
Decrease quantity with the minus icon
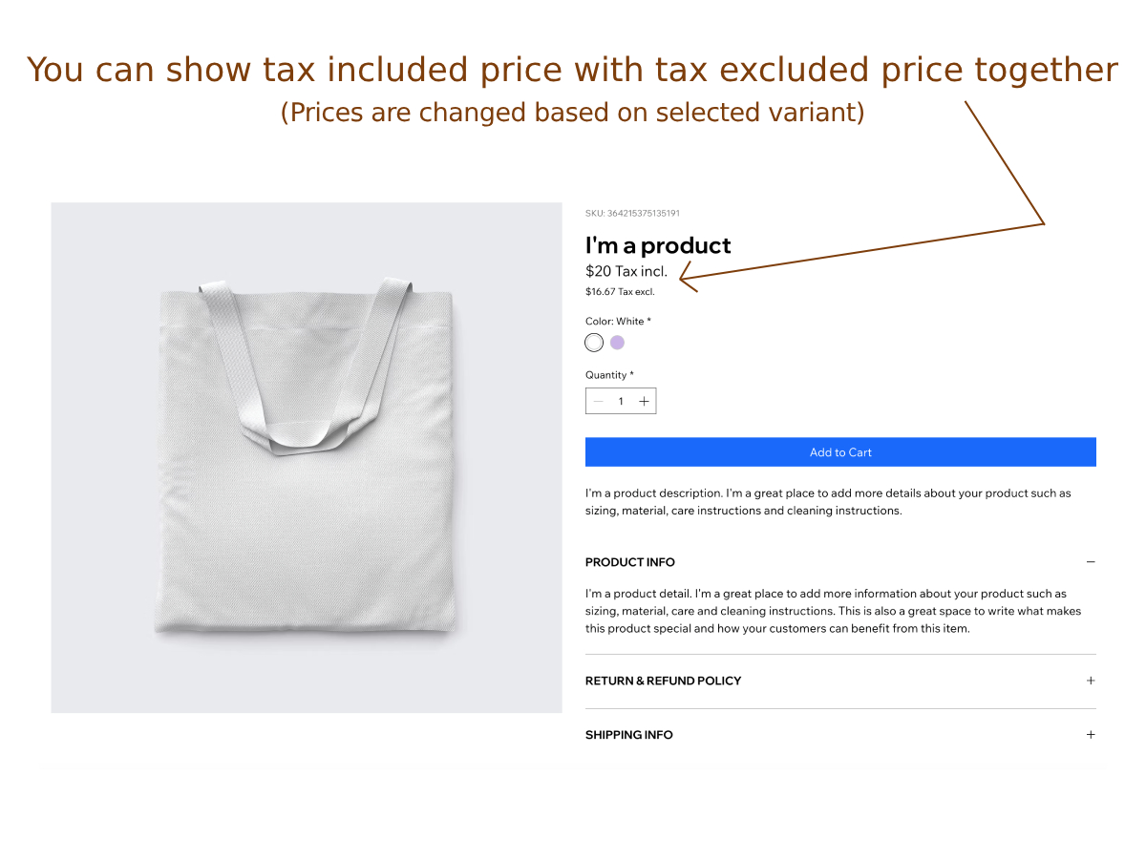[x=598, y=402]
